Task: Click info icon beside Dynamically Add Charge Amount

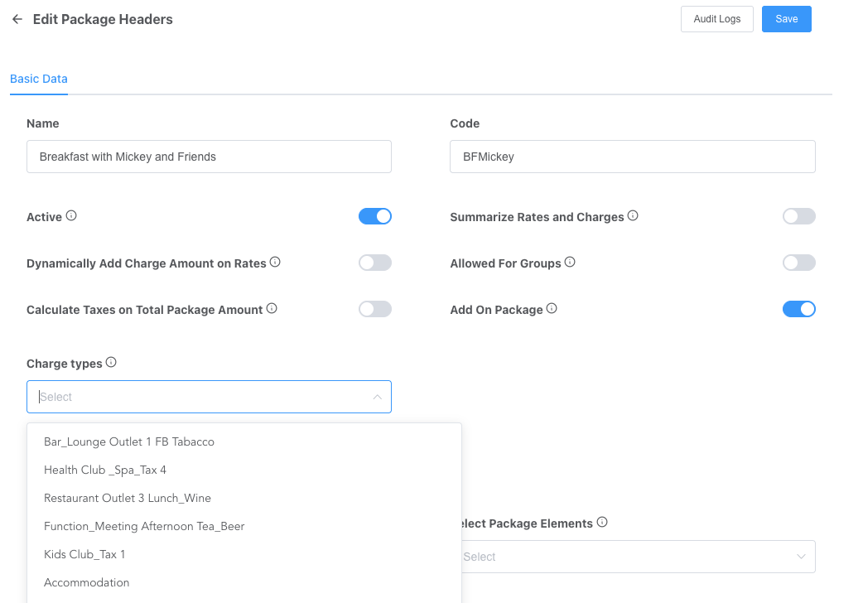Action: [275, 263]
